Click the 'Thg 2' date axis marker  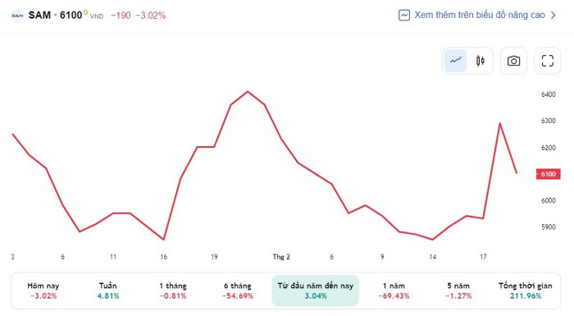pos(281,257)
